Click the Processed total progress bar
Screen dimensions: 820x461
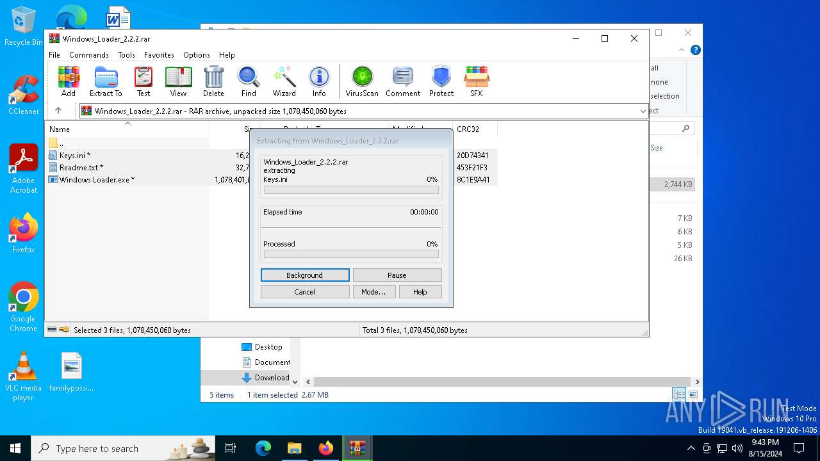(351, 254)
